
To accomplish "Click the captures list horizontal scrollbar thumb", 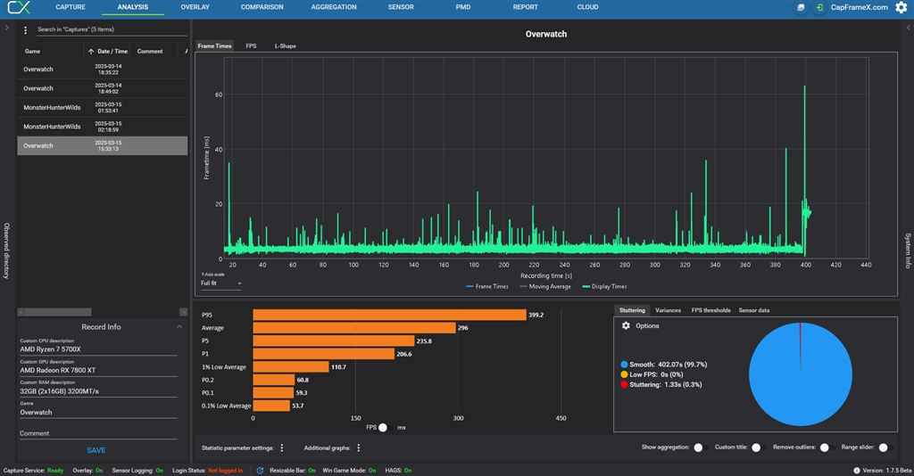I will 58,313.
